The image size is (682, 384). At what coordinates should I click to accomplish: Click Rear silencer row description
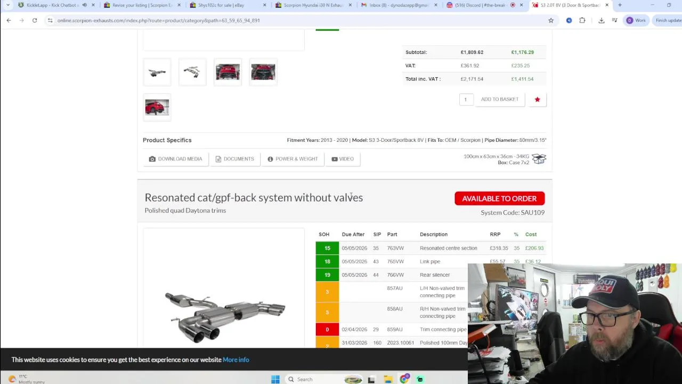[x=435, y=275]
